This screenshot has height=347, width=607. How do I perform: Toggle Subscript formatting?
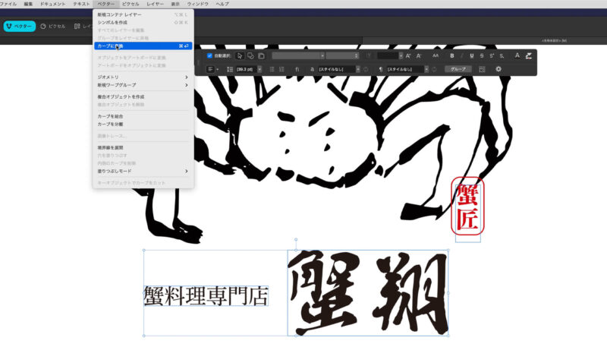pos(502,55)
